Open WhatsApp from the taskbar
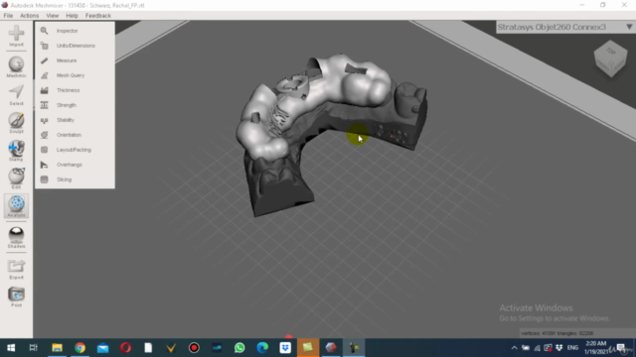Image resolution: width=636 pixels, height=357 pixels. (239, 348)
